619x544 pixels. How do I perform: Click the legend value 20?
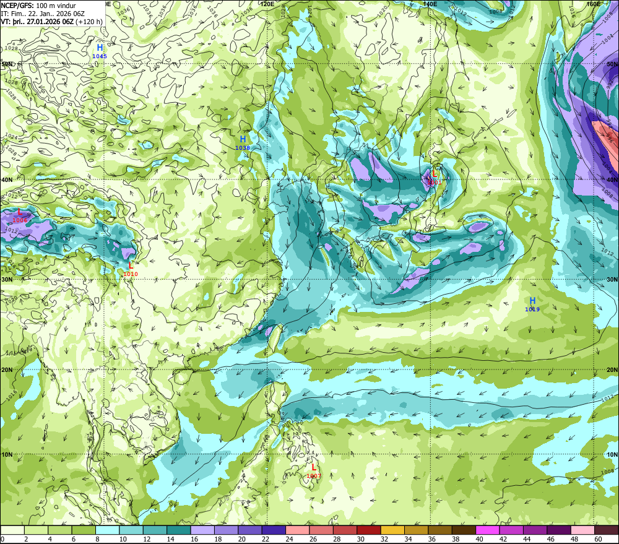[241, 539]
